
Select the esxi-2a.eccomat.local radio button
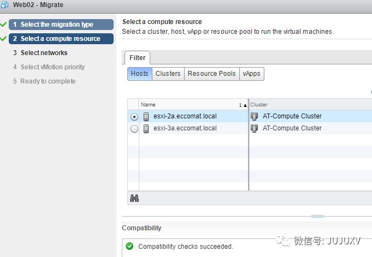134,117
